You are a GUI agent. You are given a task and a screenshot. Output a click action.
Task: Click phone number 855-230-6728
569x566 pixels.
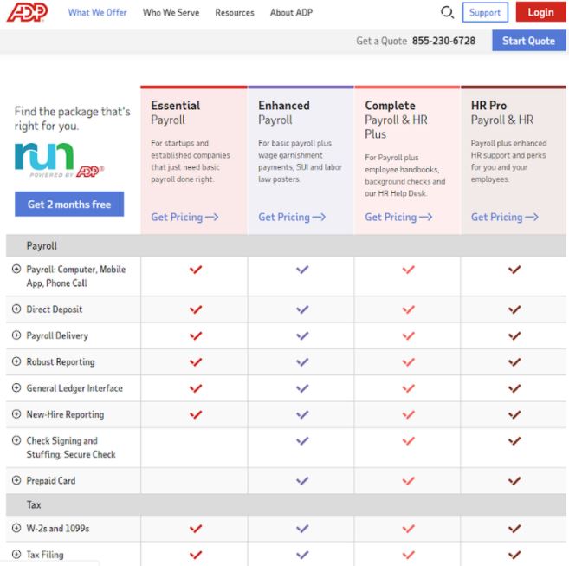coord(443,41)
